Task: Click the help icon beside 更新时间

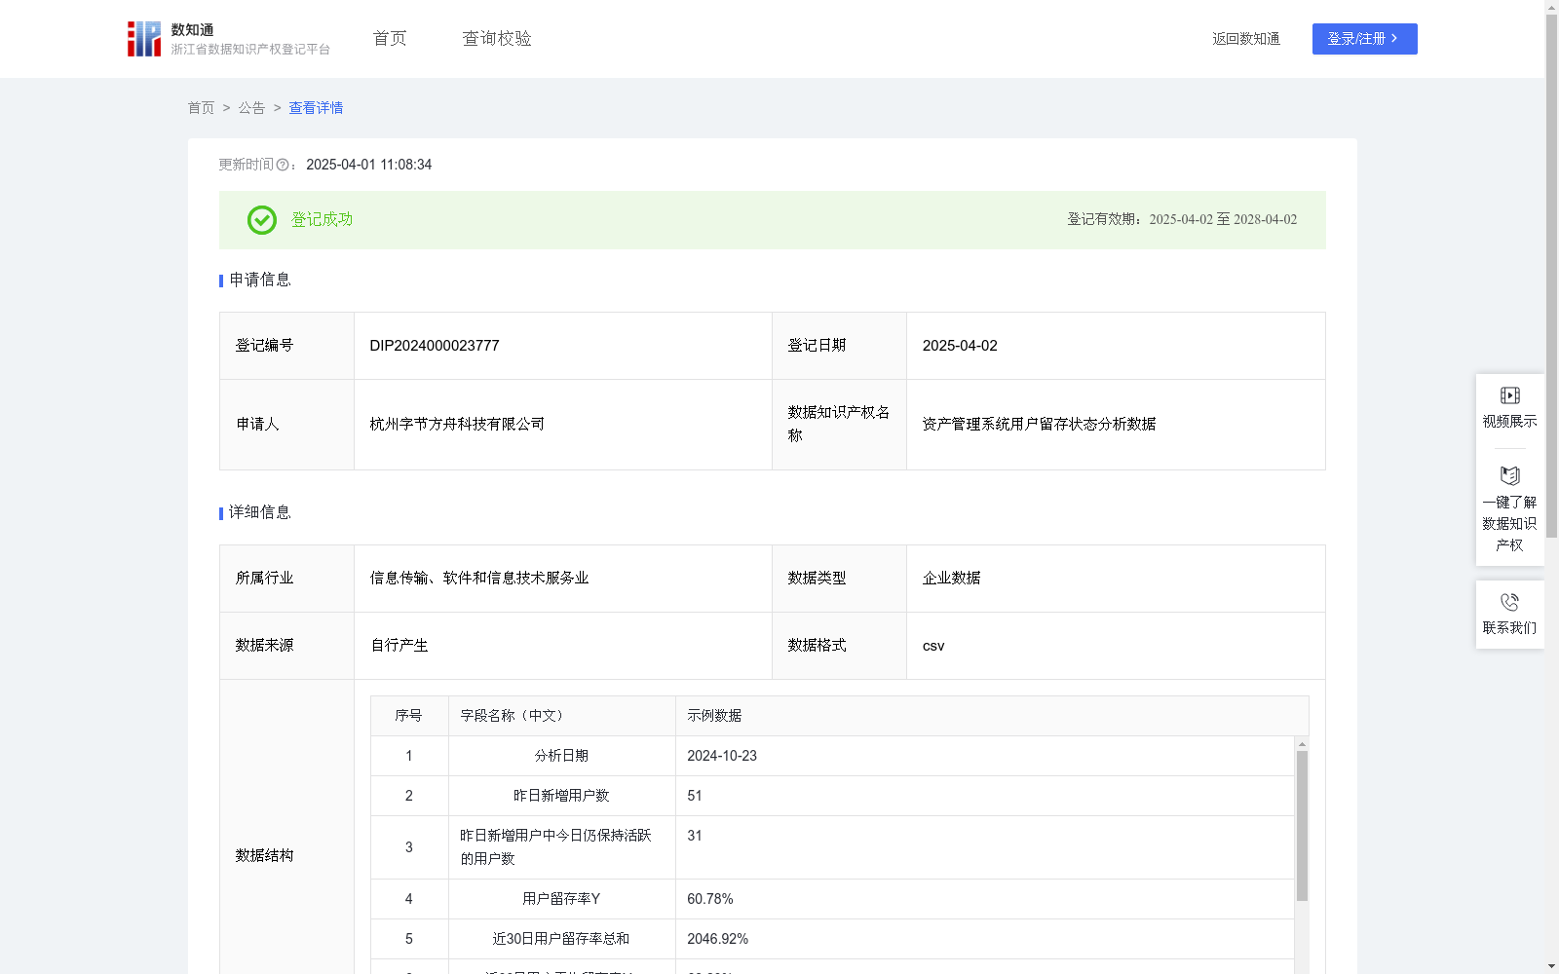Action: click(x=283, y=166)
